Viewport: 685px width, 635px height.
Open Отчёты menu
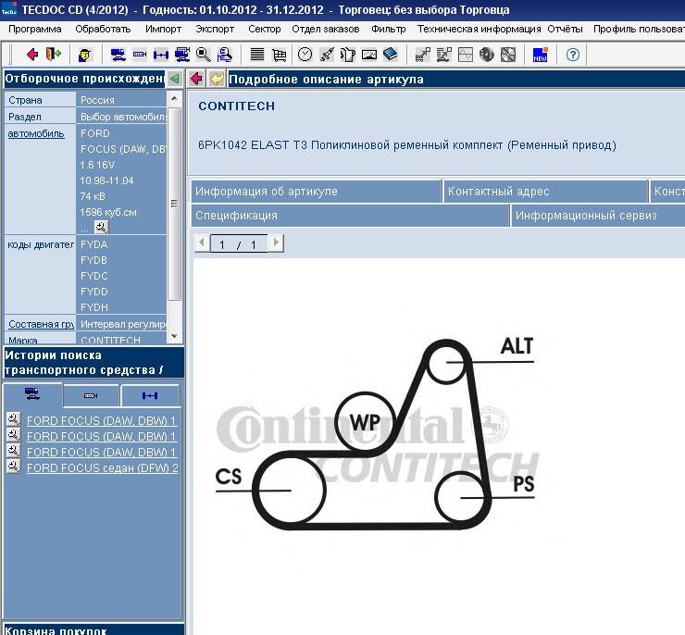click(565, 29)
